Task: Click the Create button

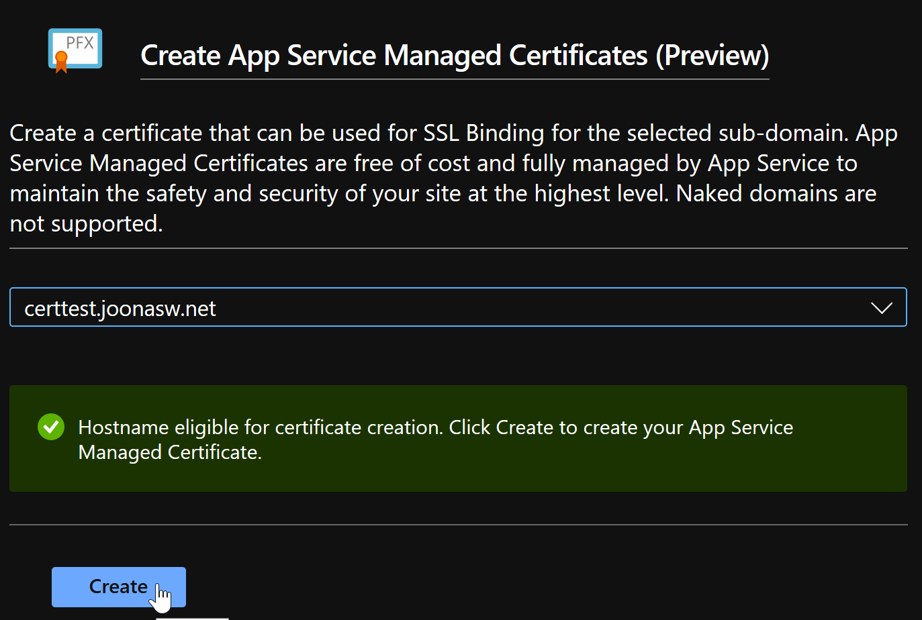Action: [x=118, y=586]
